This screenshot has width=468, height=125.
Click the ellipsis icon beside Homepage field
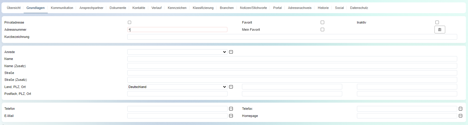(461, 116)
